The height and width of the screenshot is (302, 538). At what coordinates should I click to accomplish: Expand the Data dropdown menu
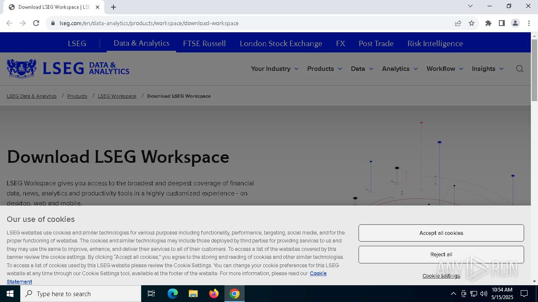point(362,69)
